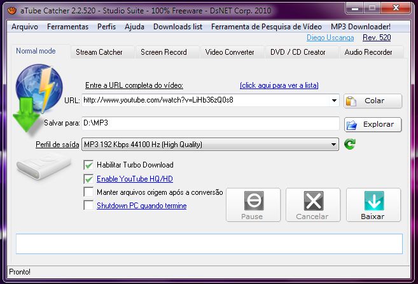
Task: Close the aTube Catcher window
Action: [x=396, y=8]
